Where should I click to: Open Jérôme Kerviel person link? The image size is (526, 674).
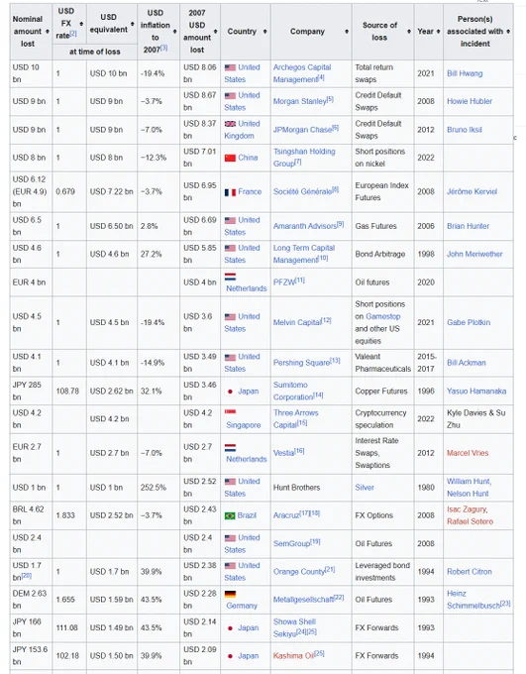472,191
